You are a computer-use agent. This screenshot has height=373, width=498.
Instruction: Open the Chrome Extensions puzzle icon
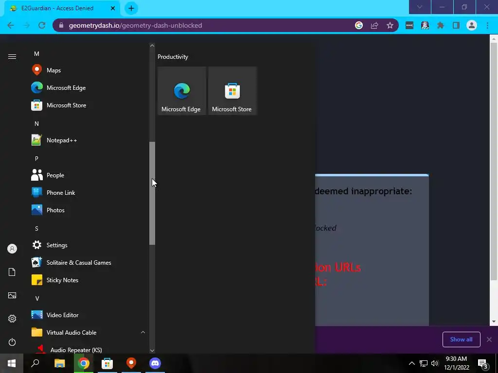(441, 25)
